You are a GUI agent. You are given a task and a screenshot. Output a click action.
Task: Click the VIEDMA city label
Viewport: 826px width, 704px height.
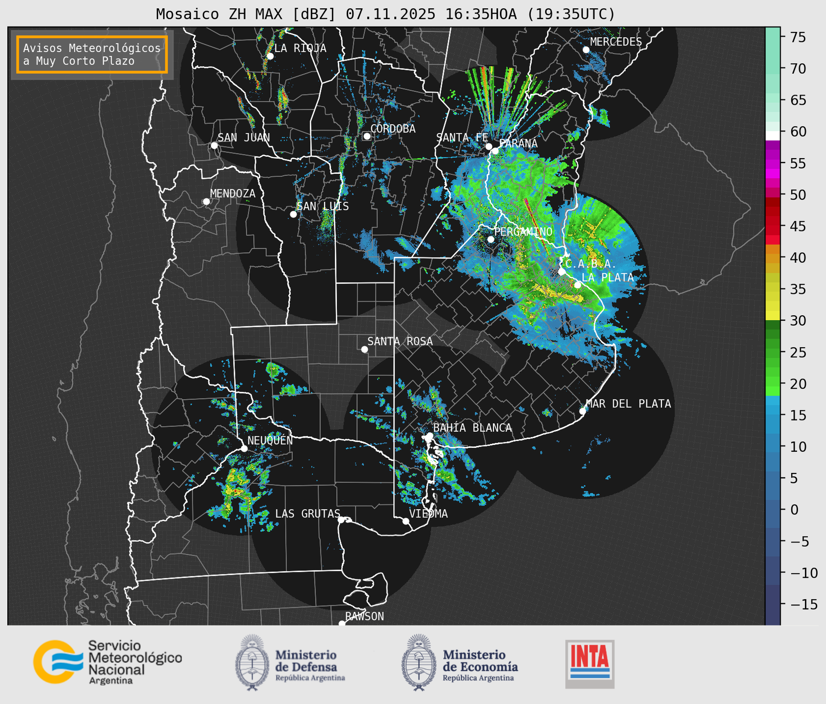pos(428,514)
